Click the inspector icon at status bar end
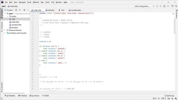This screenshot has width=178, height=100. click(x=176, y=98)
